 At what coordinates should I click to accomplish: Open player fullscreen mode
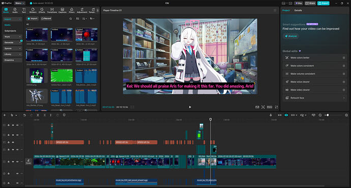[276, 107]
